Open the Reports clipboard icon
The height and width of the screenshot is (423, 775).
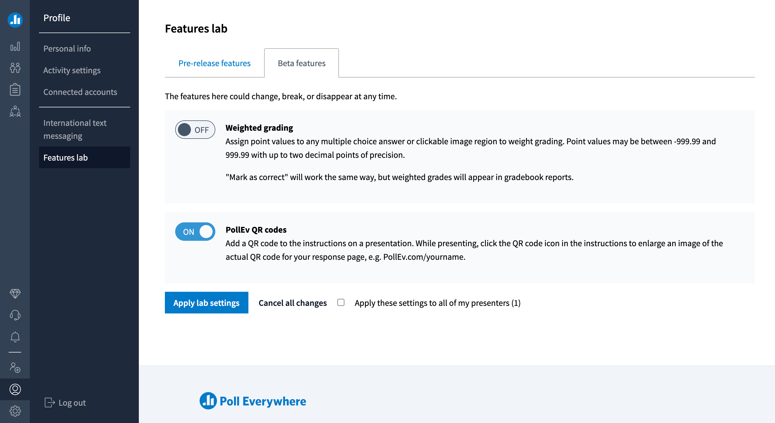click(x=15, y=89)
